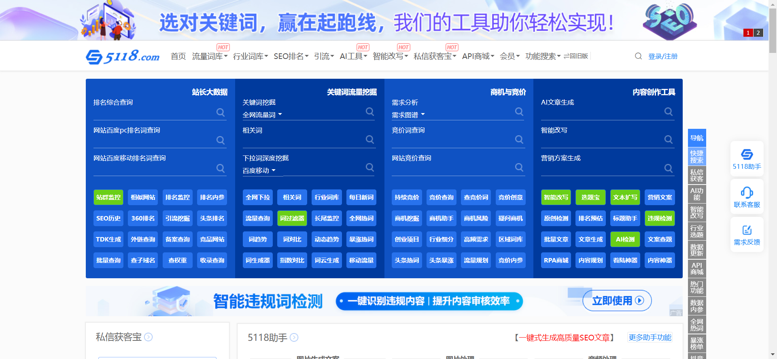Viewport: 777px width, 359px height.
Task: Click 头条热词 button
Action: click(407, 260)
